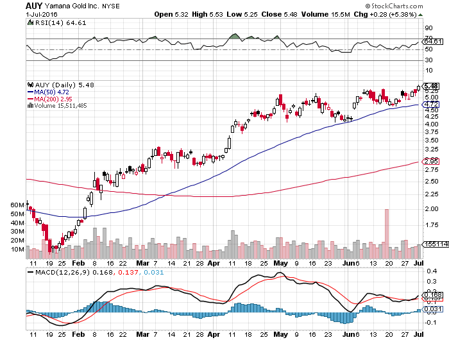The width and height of the screenshot is (449, 340).
Task: Click the green up-arrow change indicator
Action: [420, 15]
